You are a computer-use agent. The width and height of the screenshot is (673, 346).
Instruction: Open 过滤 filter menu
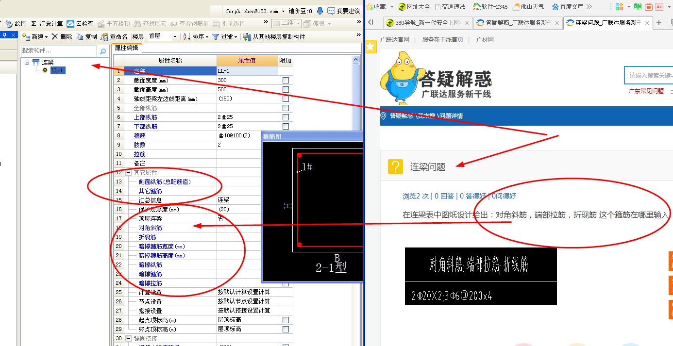click(224, 37)
